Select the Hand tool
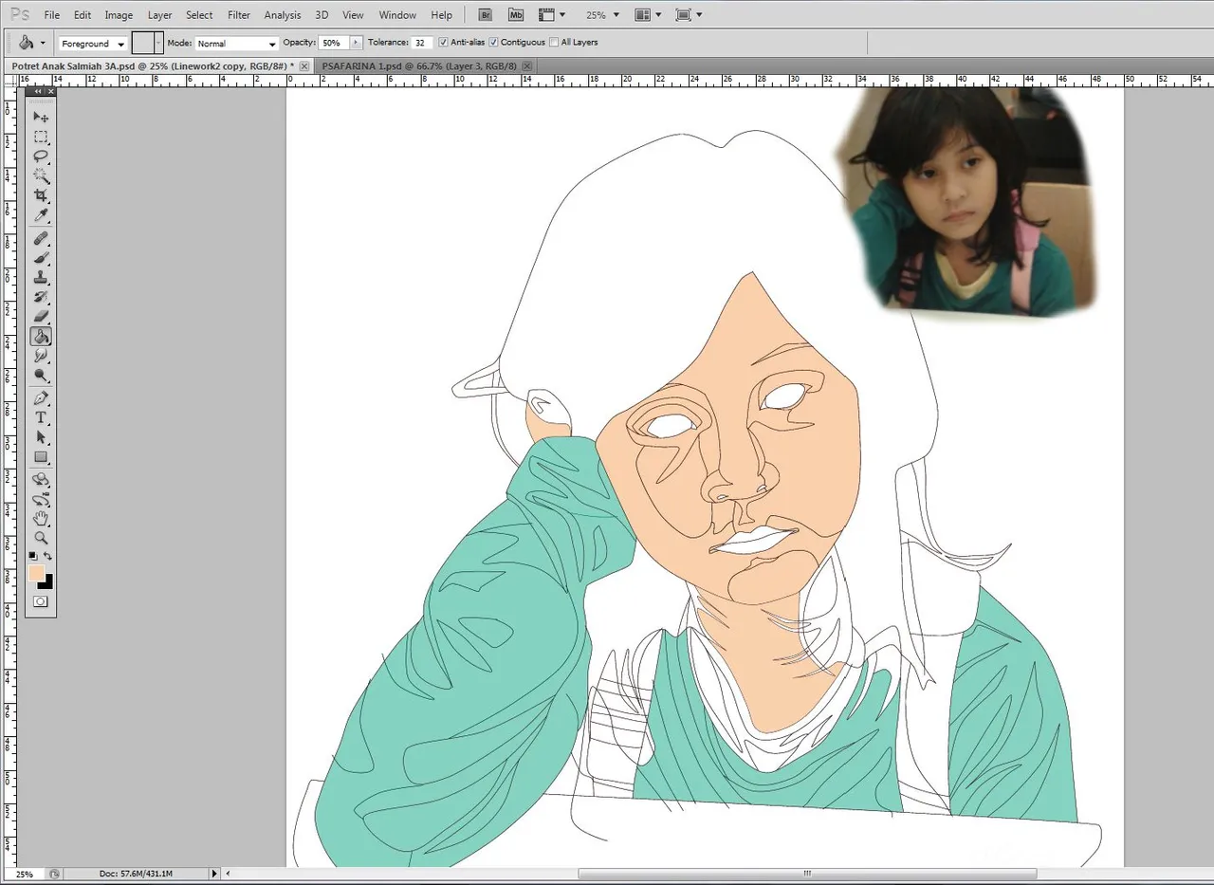This screenshot has width=1214, height=885. 41,519
